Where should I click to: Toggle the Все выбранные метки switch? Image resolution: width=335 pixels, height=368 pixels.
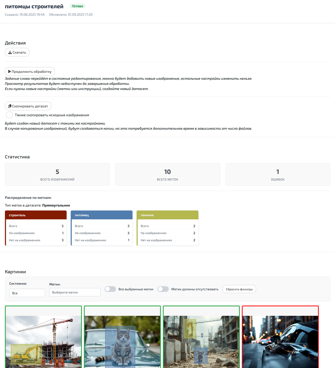coord(110,289)
